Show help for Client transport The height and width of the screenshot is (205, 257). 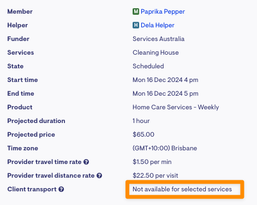click(61, 189)
